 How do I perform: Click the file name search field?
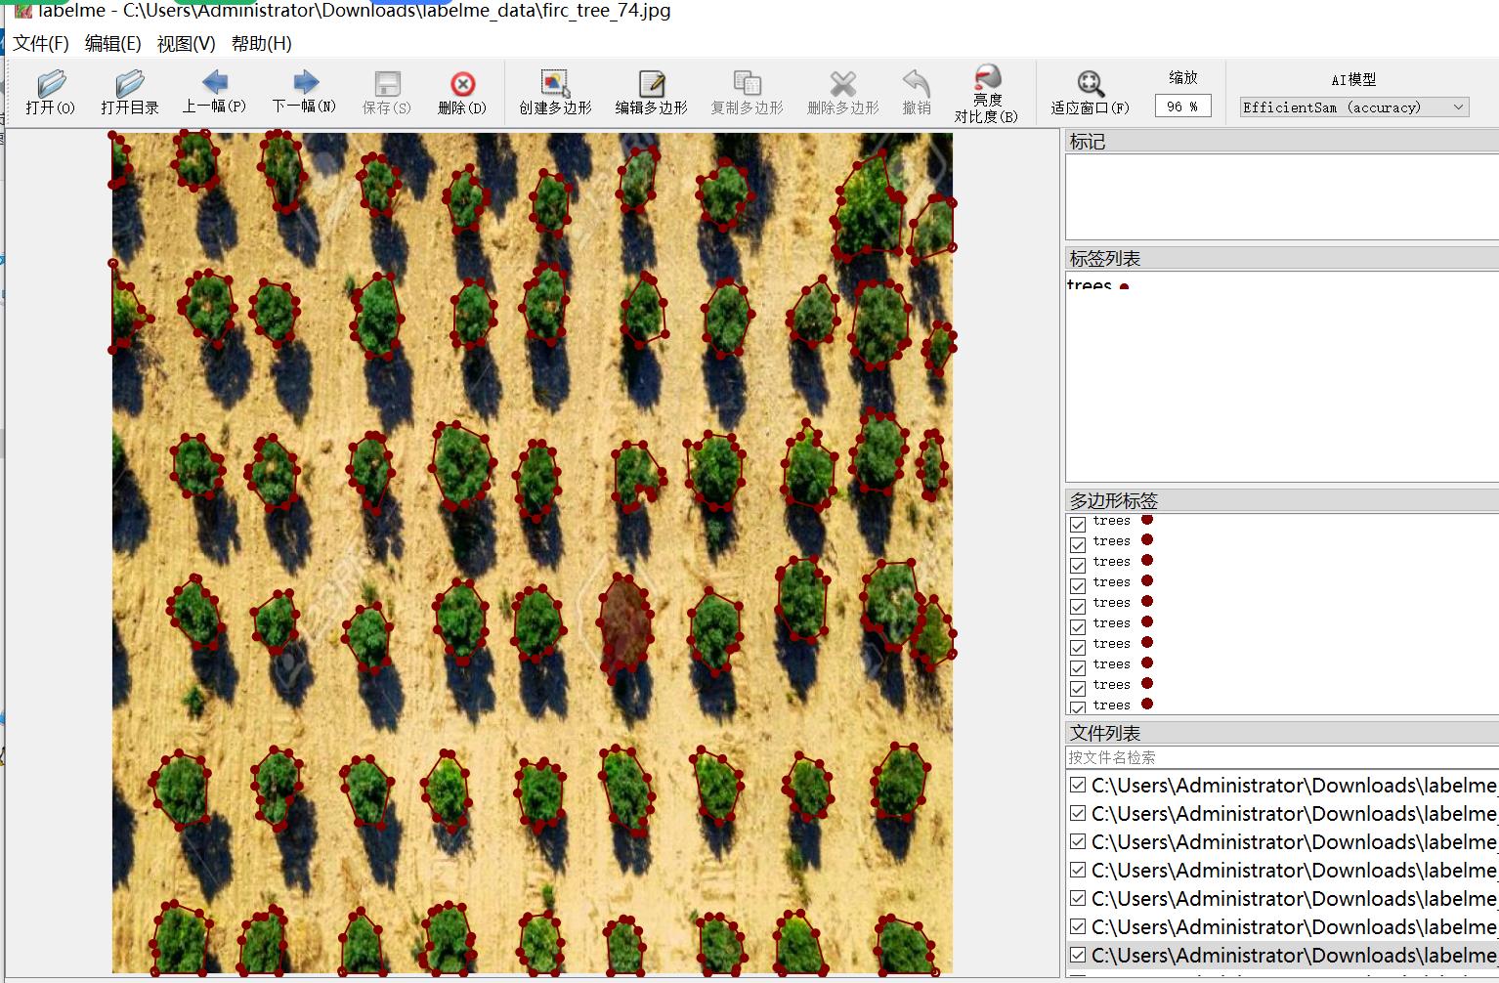(x=1280, y=757)
